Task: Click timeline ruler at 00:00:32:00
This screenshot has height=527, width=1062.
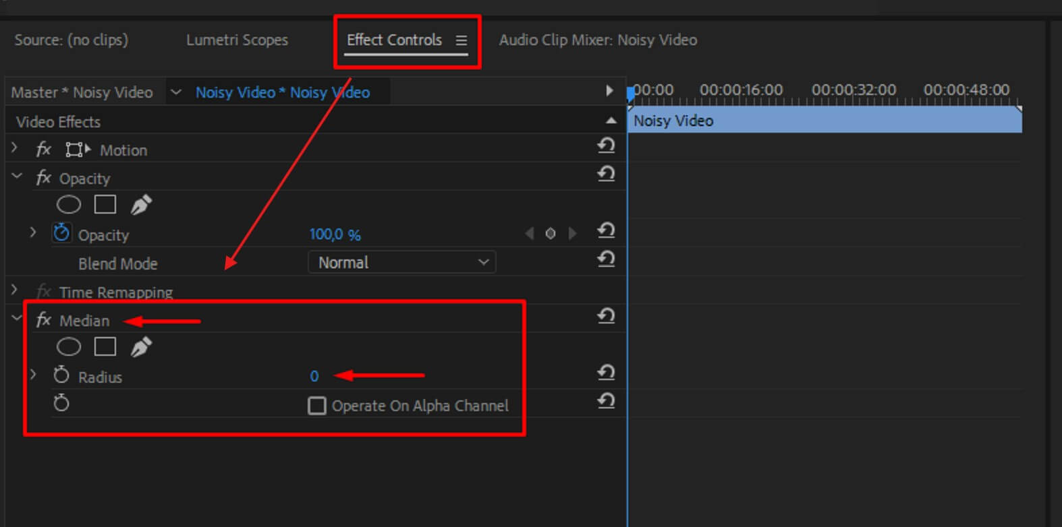Action: pyautogui.click(x=854, y=90)
